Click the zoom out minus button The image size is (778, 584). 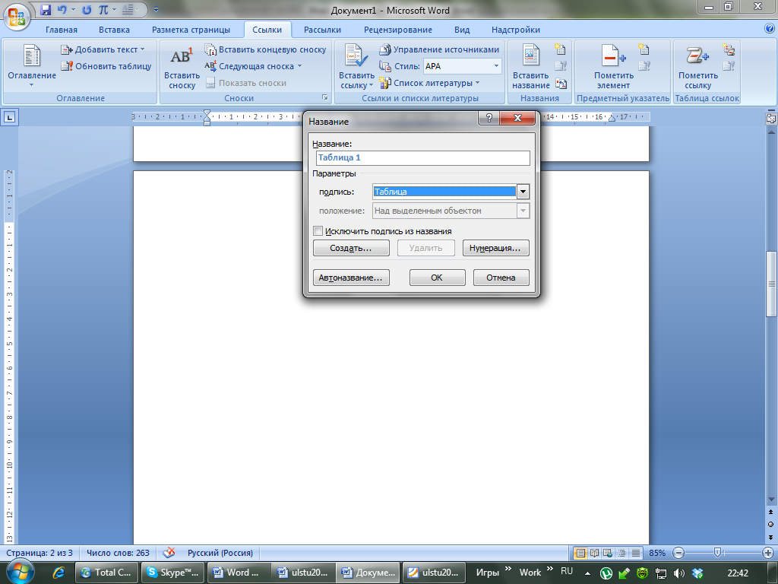click(x=678, y=553)
